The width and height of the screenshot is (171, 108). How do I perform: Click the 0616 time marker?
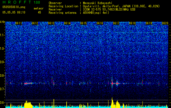coord(100,23)
